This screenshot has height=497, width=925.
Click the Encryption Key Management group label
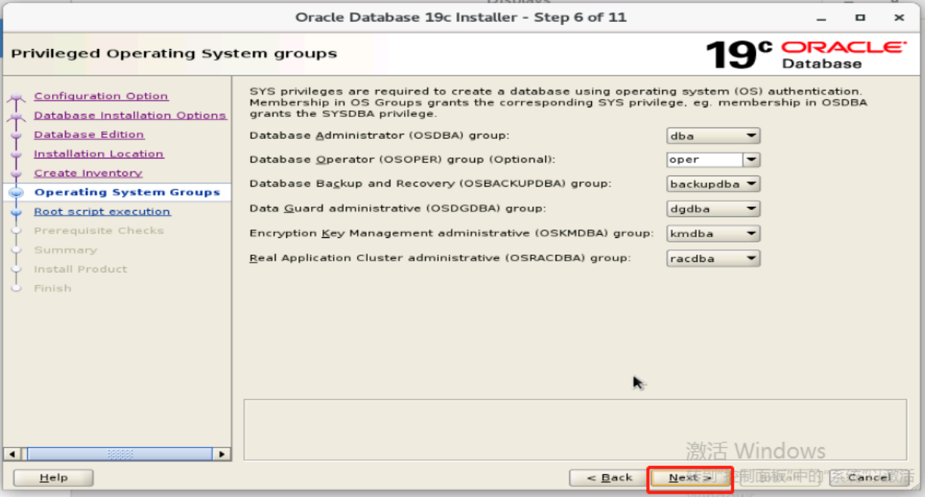point(452,234)
